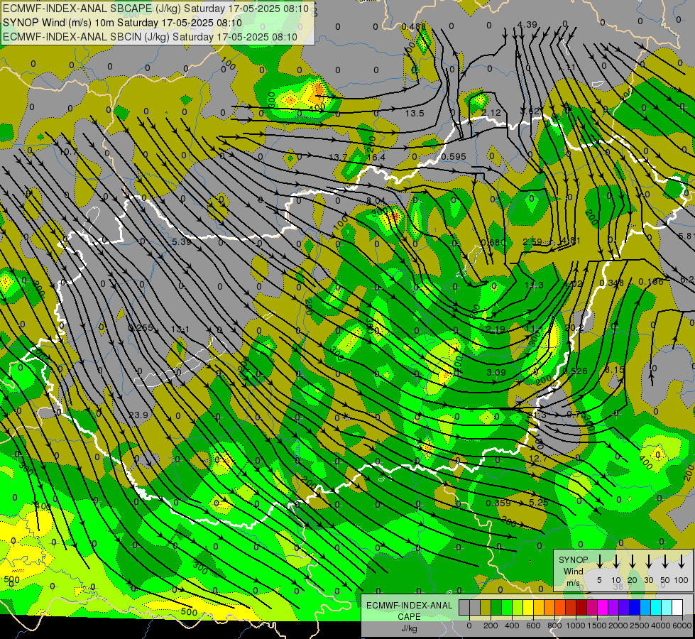Select the SYNOP Wind 10m title line
The width and height of the screenshot is (695, 639).
122,23
